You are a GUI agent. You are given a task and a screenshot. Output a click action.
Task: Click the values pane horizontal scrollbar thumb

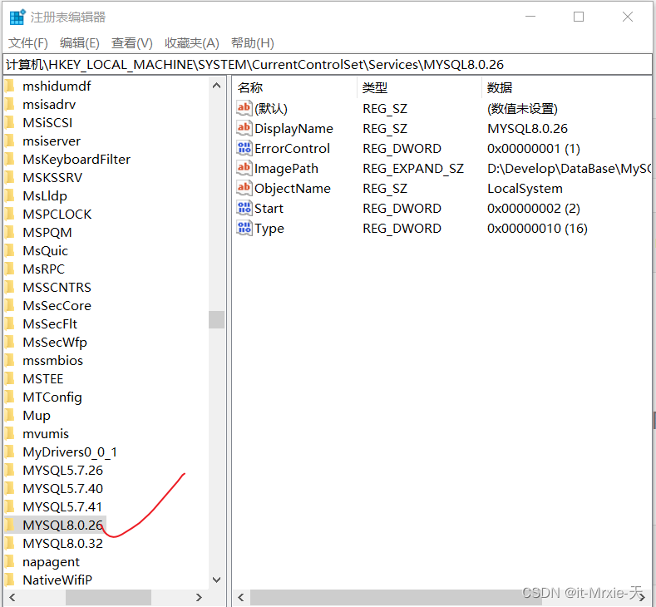(x=396, y=597)
